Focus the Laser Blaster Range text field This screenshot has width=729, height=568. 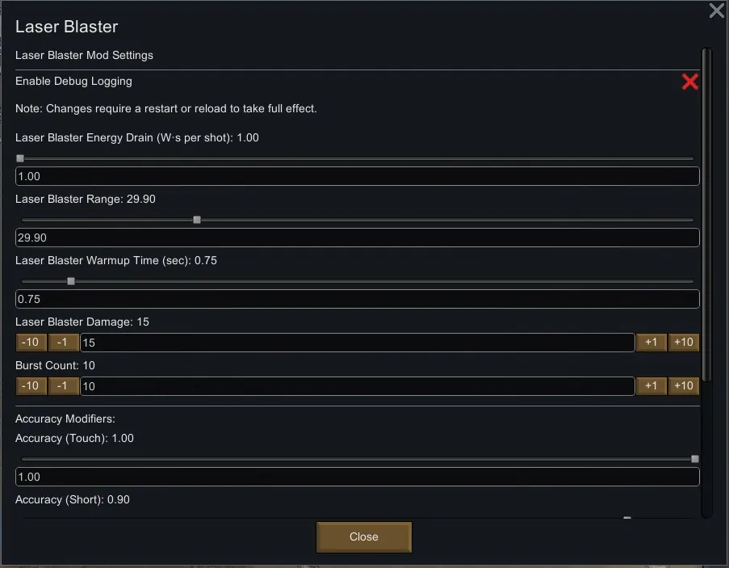point(357,238)
